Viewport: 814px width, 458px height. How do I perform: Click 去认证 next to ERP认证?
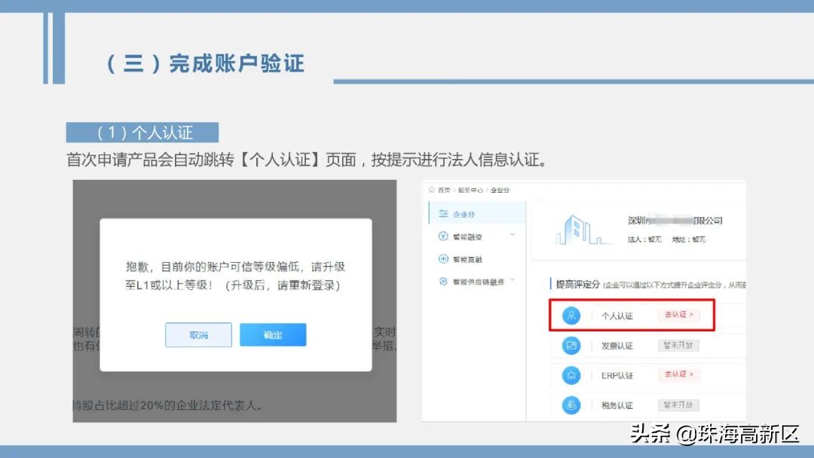678,375
